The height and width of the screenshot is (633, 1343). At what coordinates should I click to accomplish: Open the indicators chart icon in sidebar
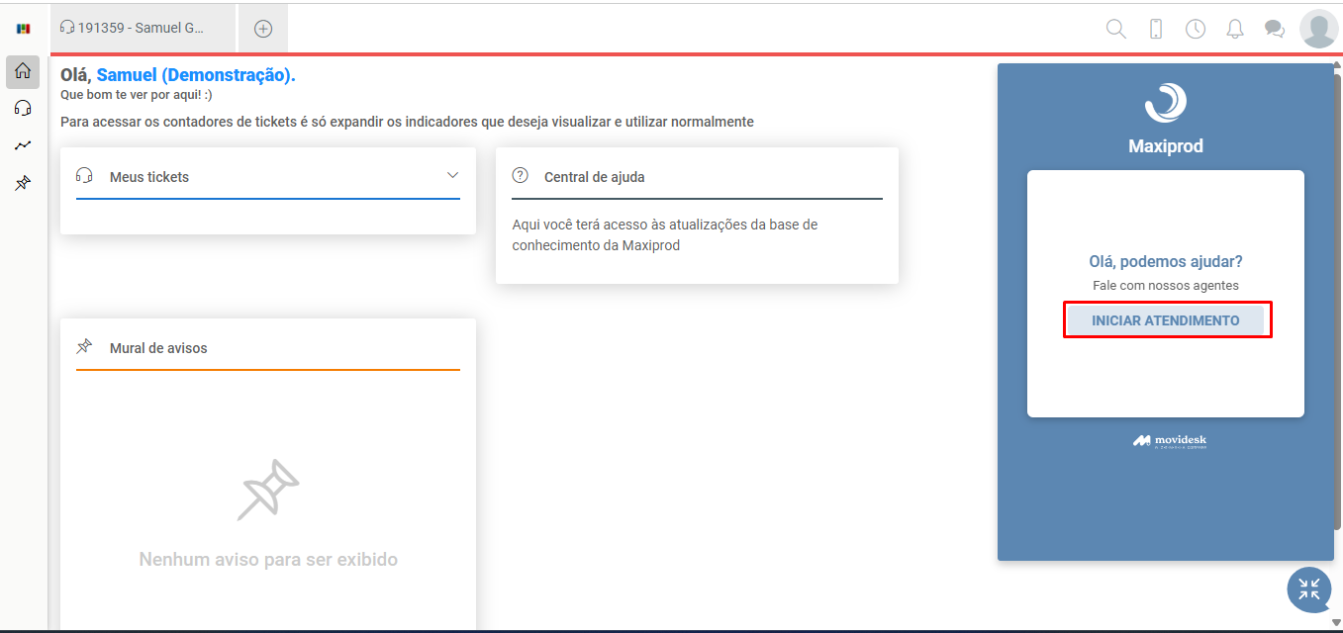coord(23,145)
